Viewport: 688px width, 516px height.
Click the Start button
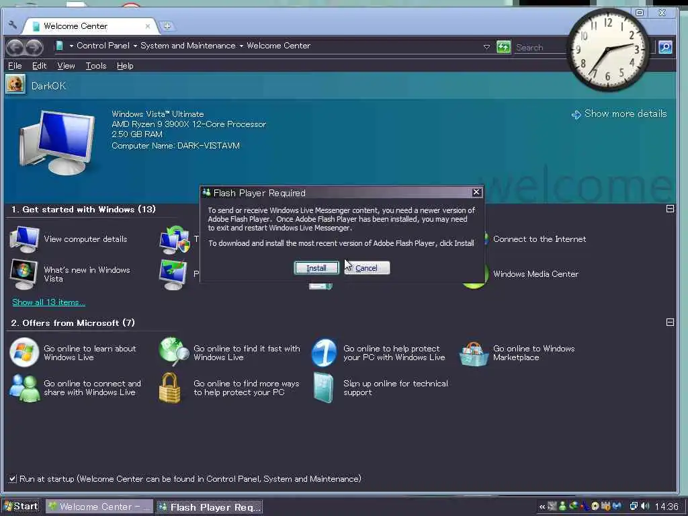click(21, 507)
